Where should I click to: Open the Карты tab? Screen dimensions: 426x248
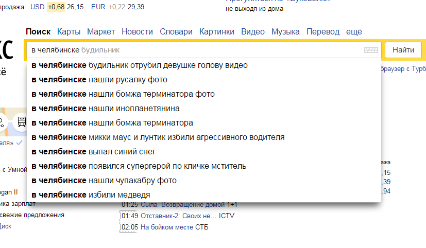click(x=69, y=32)
